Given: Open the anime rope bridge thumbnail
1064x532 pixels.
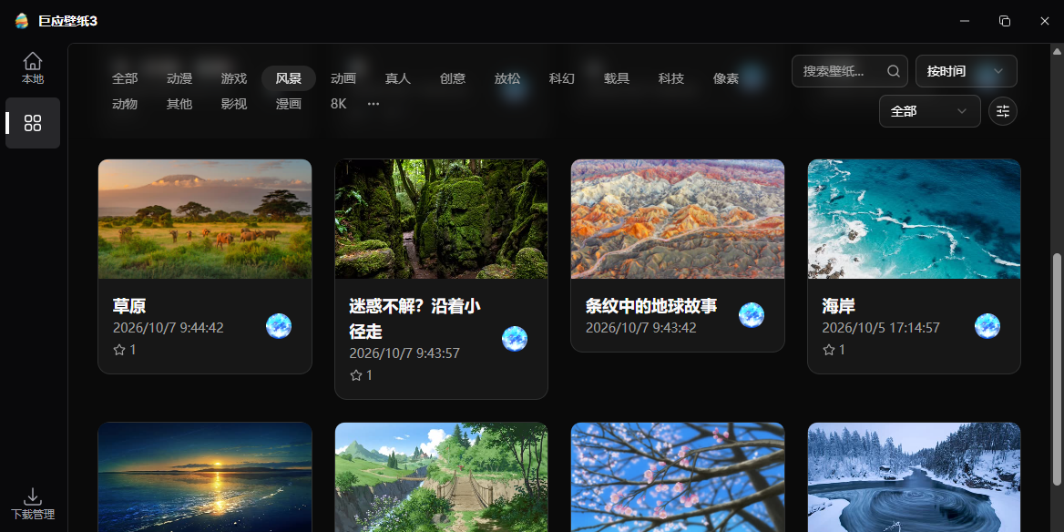Looking at the screenshot, I should point(441,477).
